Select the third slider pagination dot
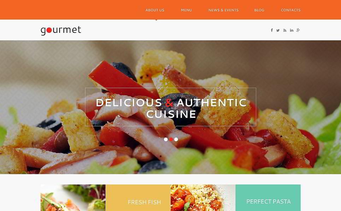Screen dimensions: 341x211 click(176, 139)
